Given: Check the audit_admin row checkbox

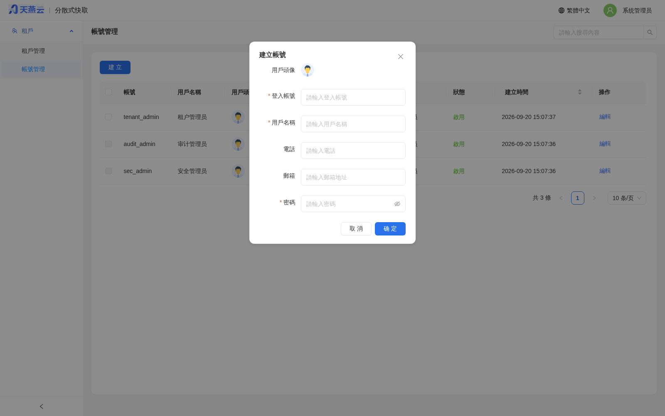Looking at the screenshot, I should (108, 144).
